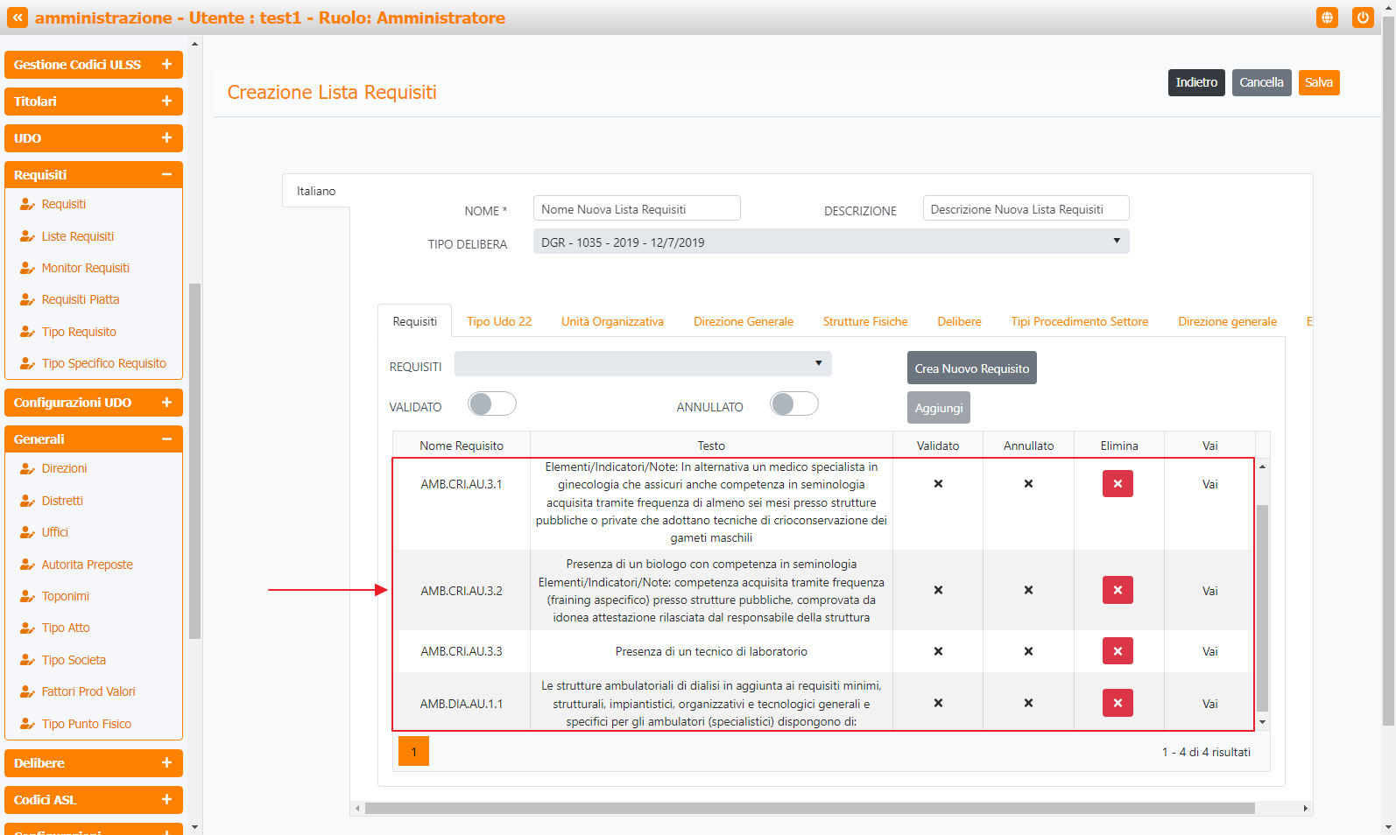Click the DESCRIZIONE input field

click(x=1026, y=208)
